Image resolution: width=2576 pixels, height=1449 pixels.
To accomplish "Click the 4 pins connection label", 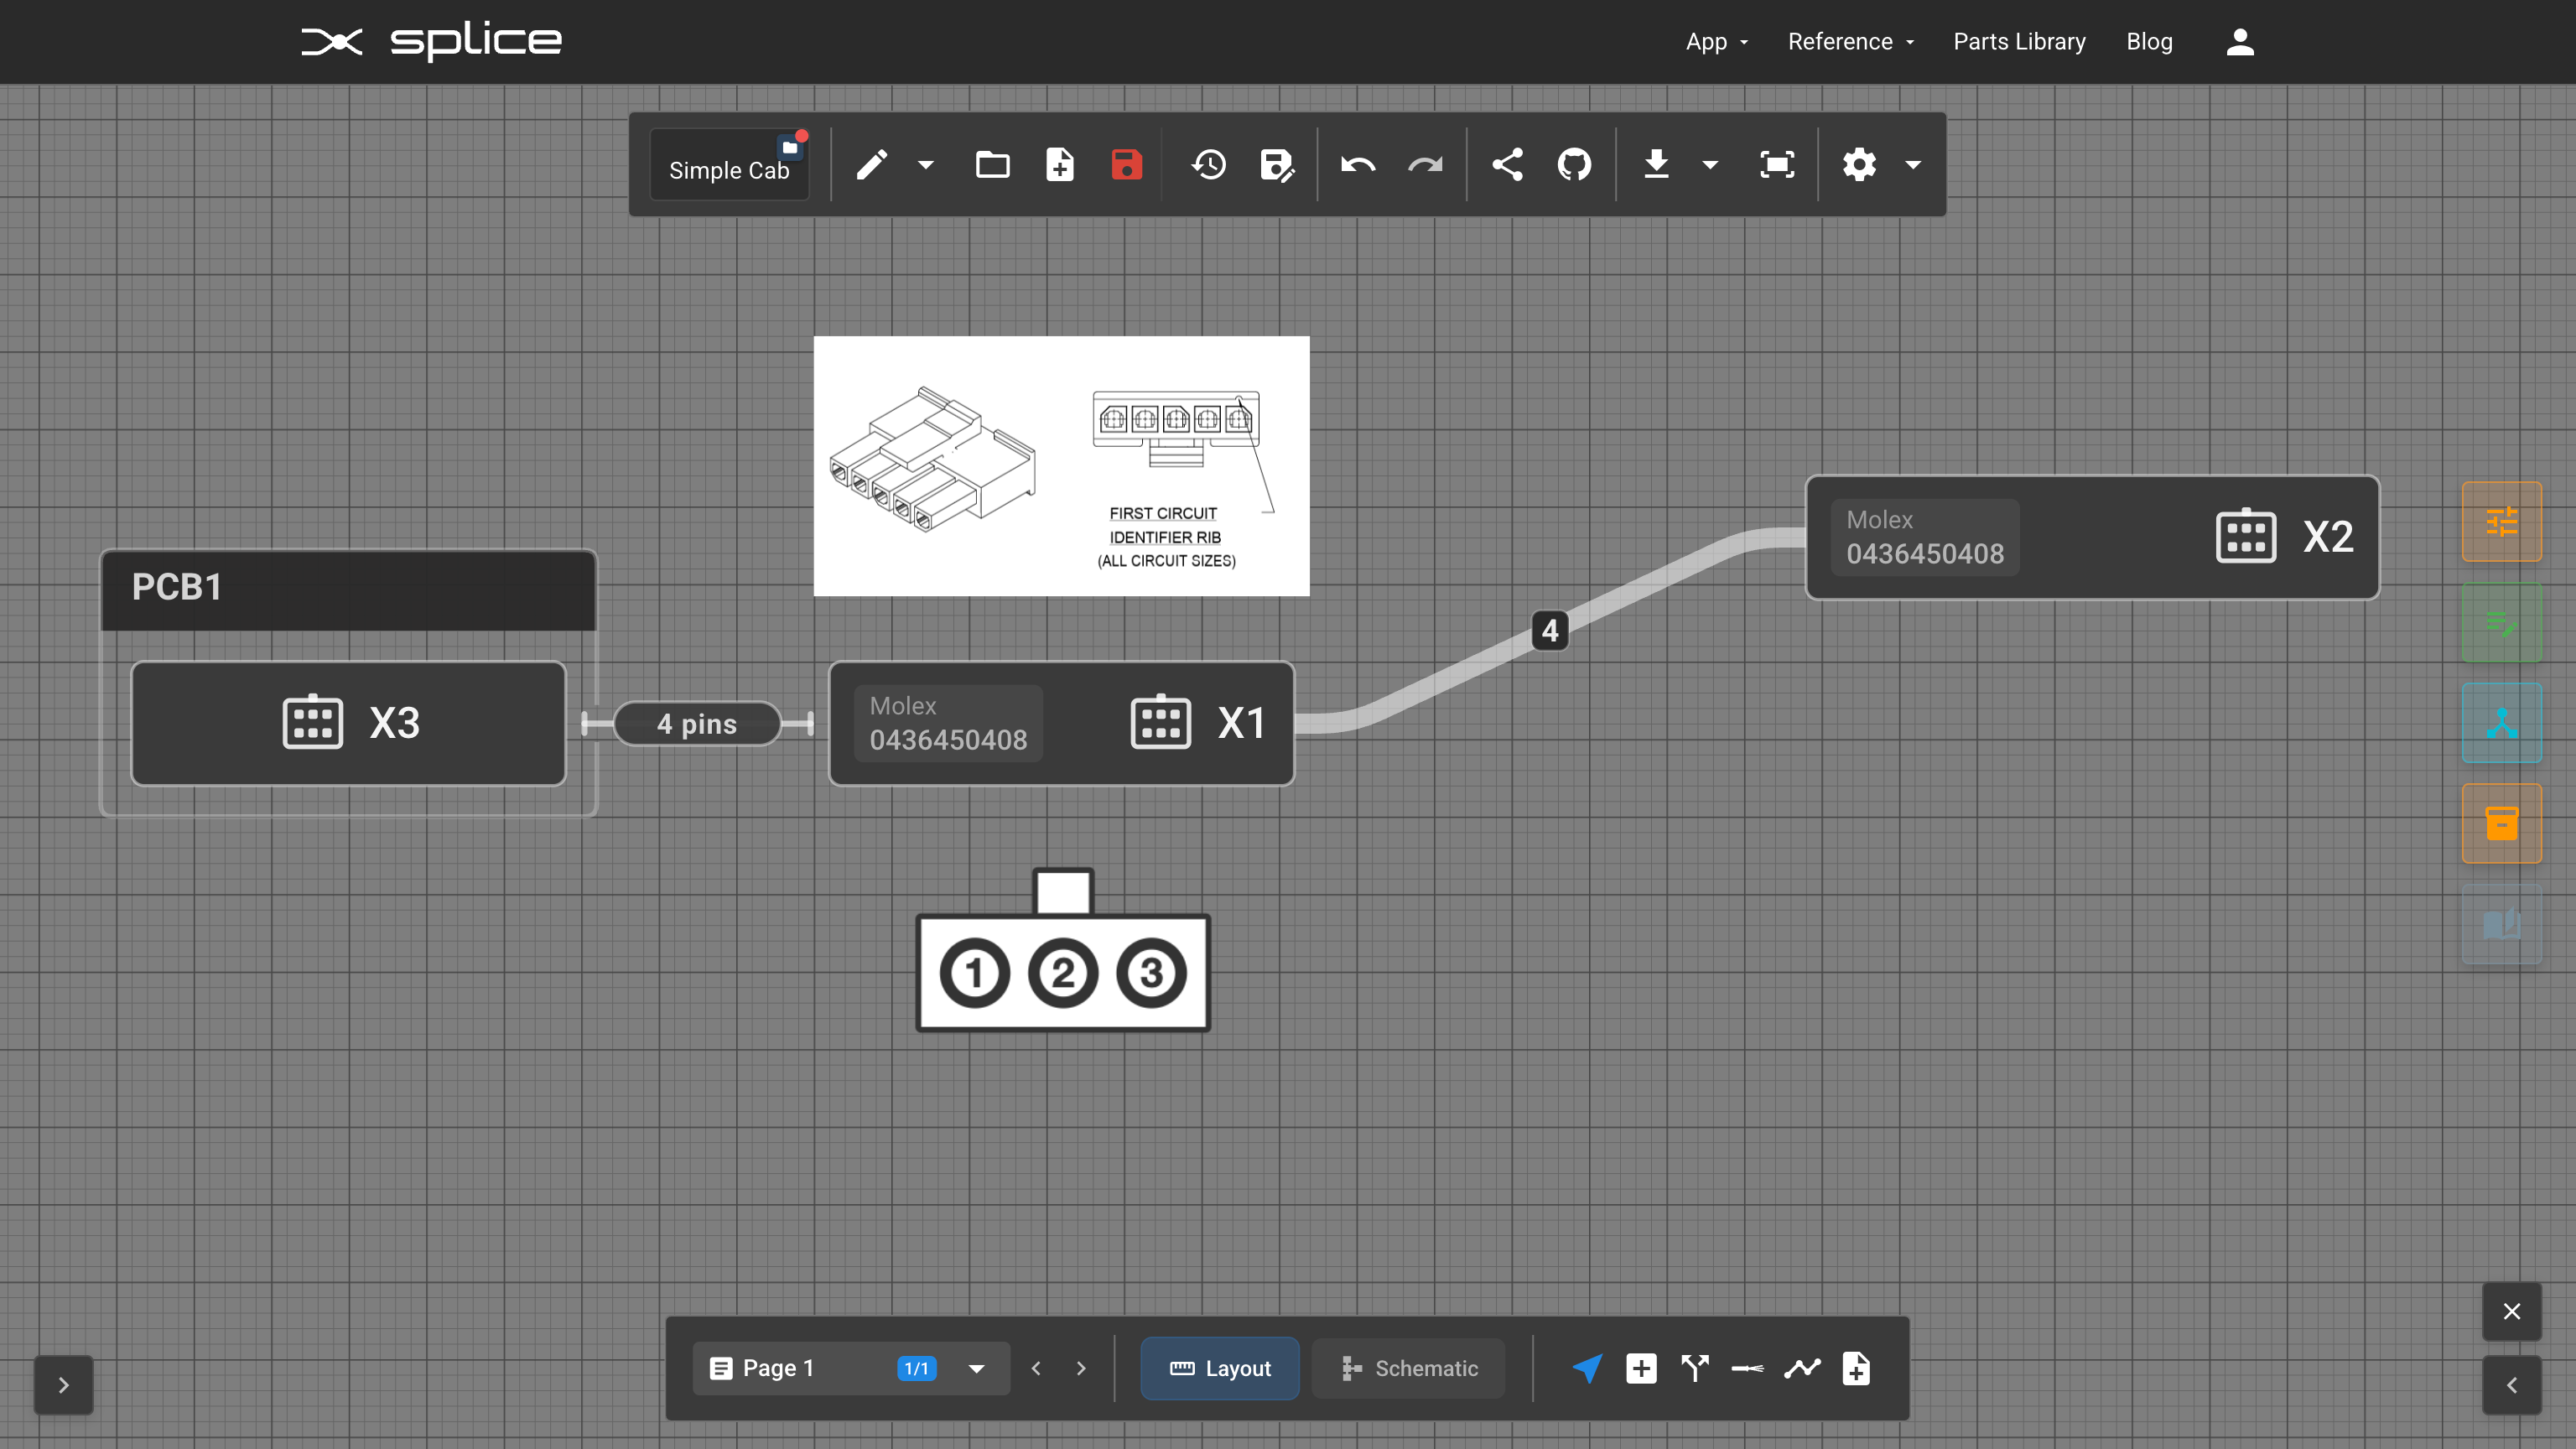I will click(x=697, y=723).
